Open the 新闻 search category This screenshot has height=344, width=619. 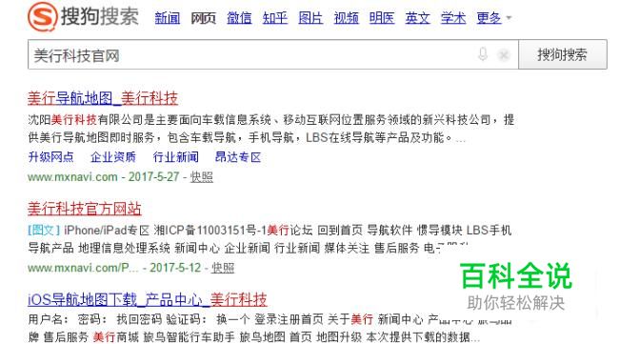click(x=168, y=18)
